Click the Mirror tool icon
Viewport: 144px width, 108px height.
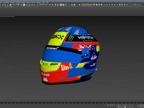point(50,5)
